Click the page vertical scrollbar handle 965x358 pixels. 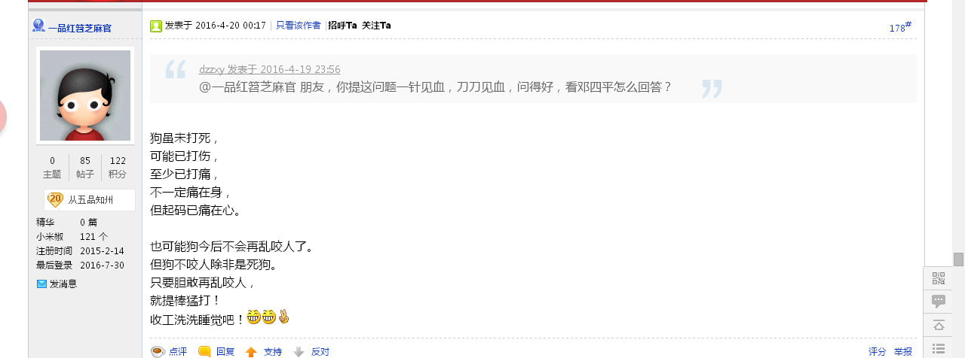tap(958, 259)
